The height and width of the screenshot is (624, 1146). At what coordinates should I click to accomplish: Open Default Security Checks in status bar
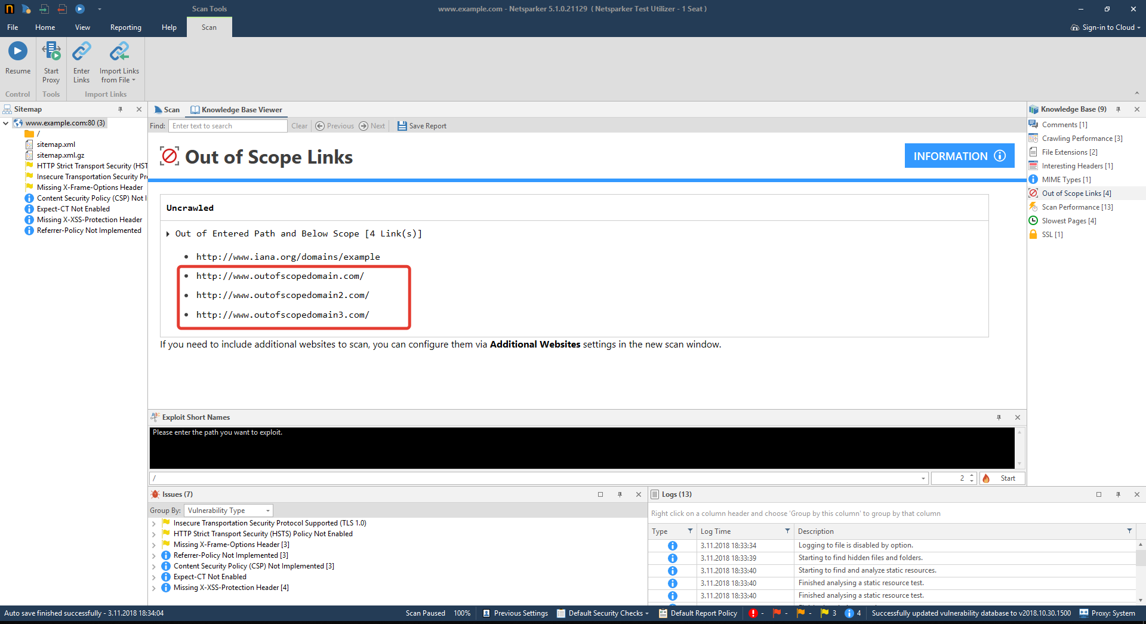(x=602, y=613)
